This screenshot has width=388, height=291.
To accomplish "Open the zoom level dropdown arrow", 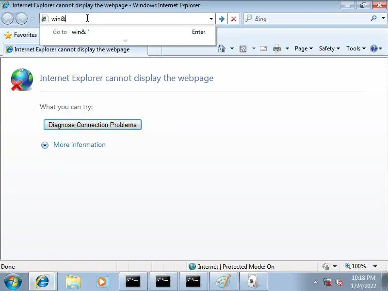I will (x=375, y=266).
